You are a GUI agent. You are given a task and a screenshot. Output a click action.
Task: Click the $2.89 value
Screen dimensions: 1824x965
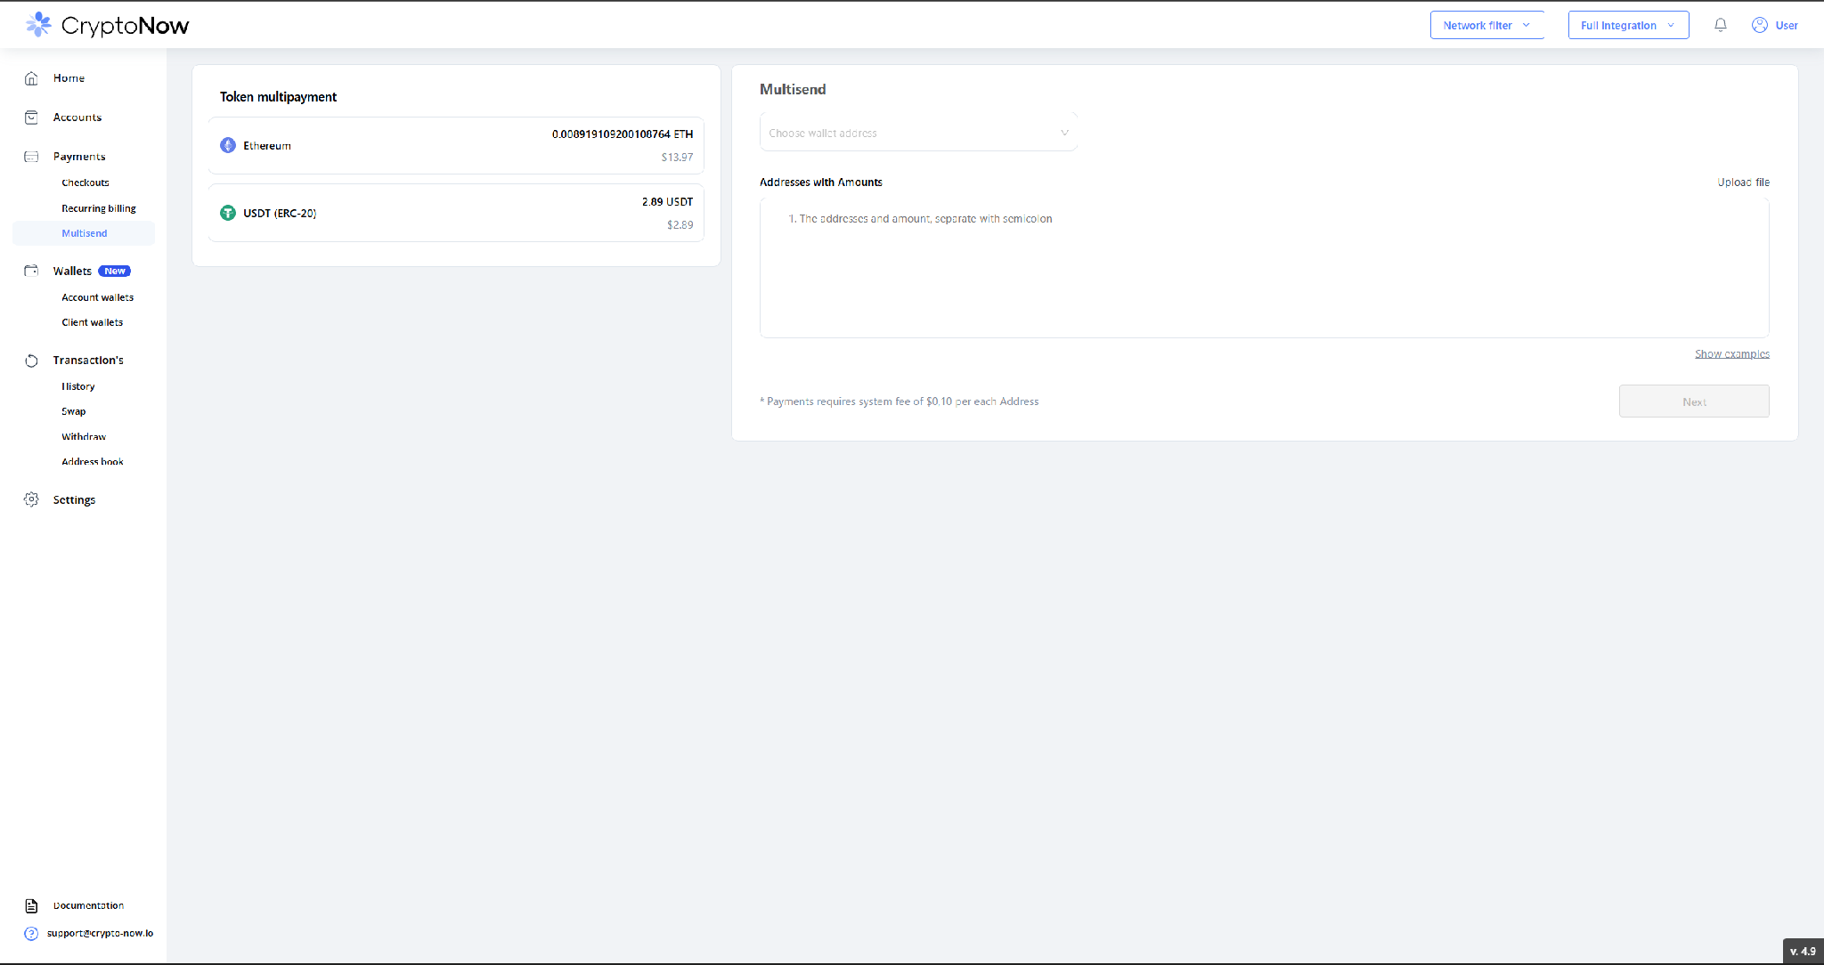click(680, 224)
